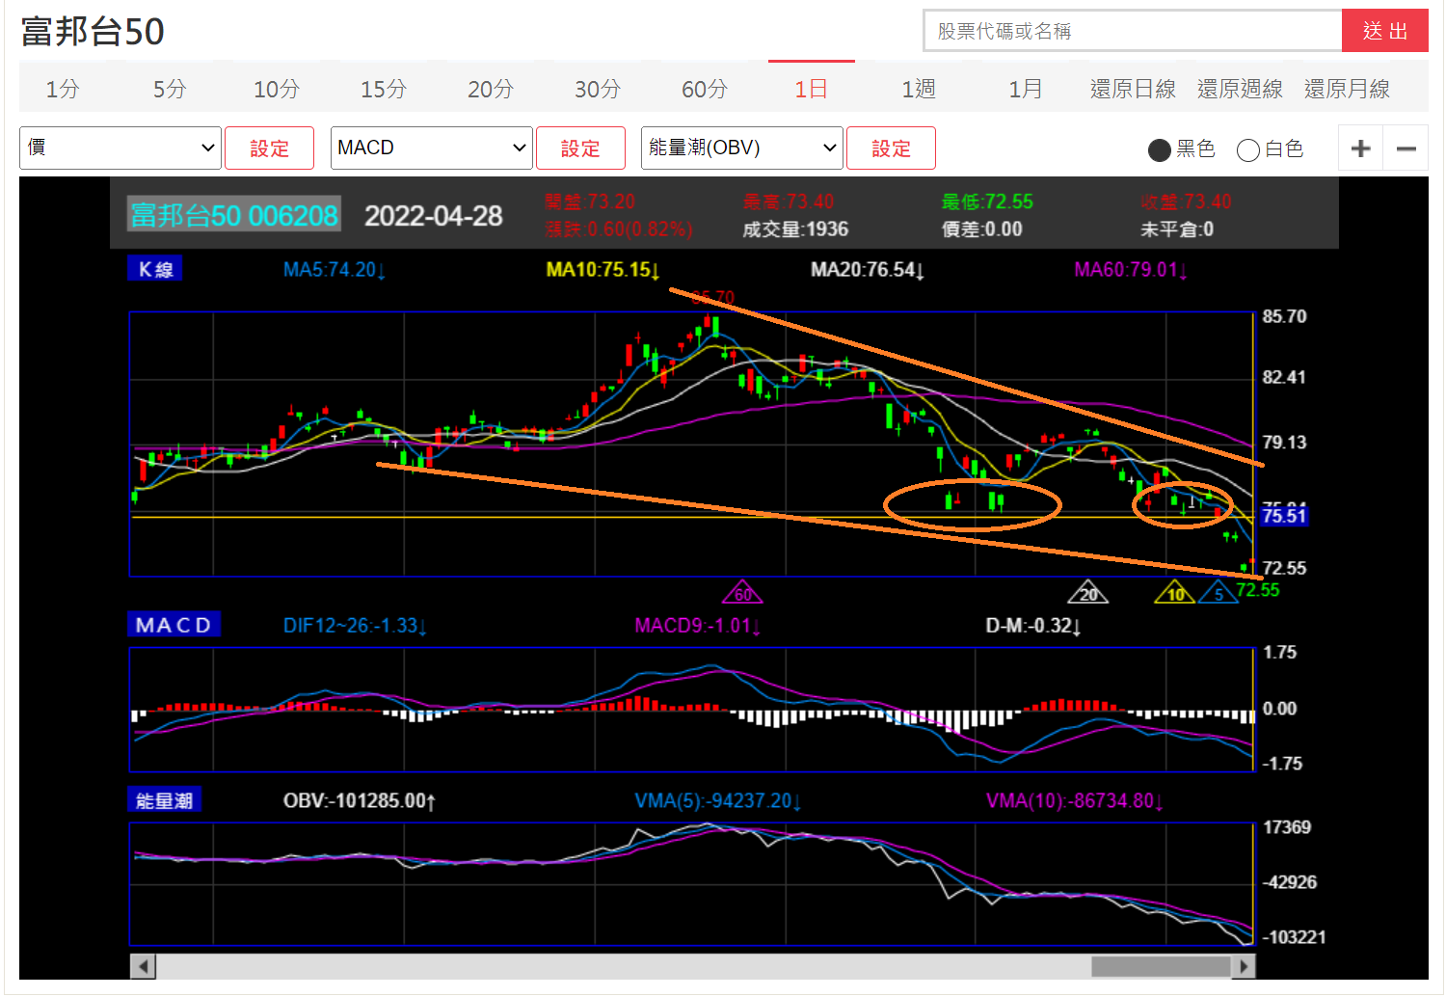Click the MA5:74.20 legend text

(335, 270)
